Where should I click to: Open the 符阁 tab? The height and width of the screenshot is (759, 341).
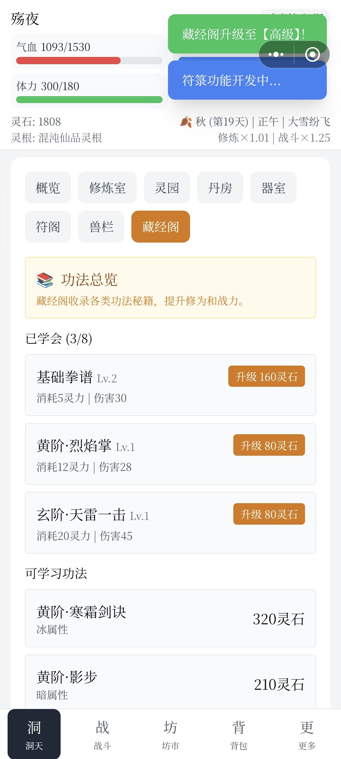click(x=48, y=227)
